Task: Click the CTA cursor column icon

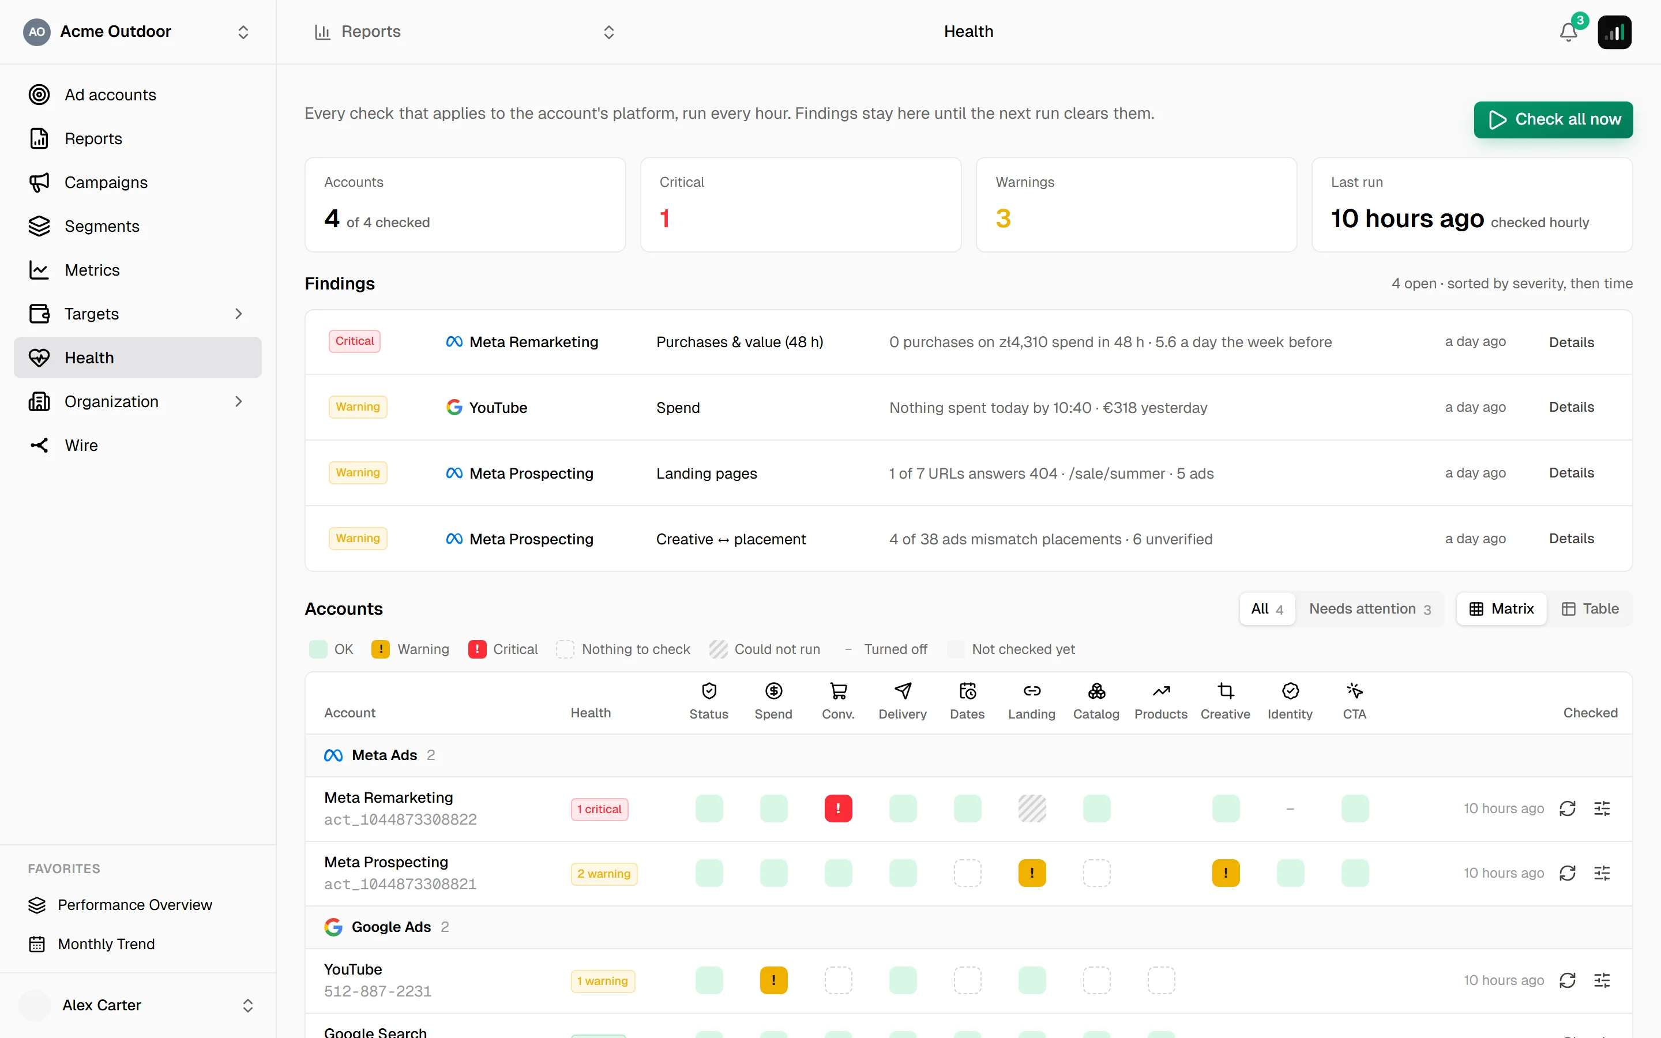Action: (x=1354, y=691)
